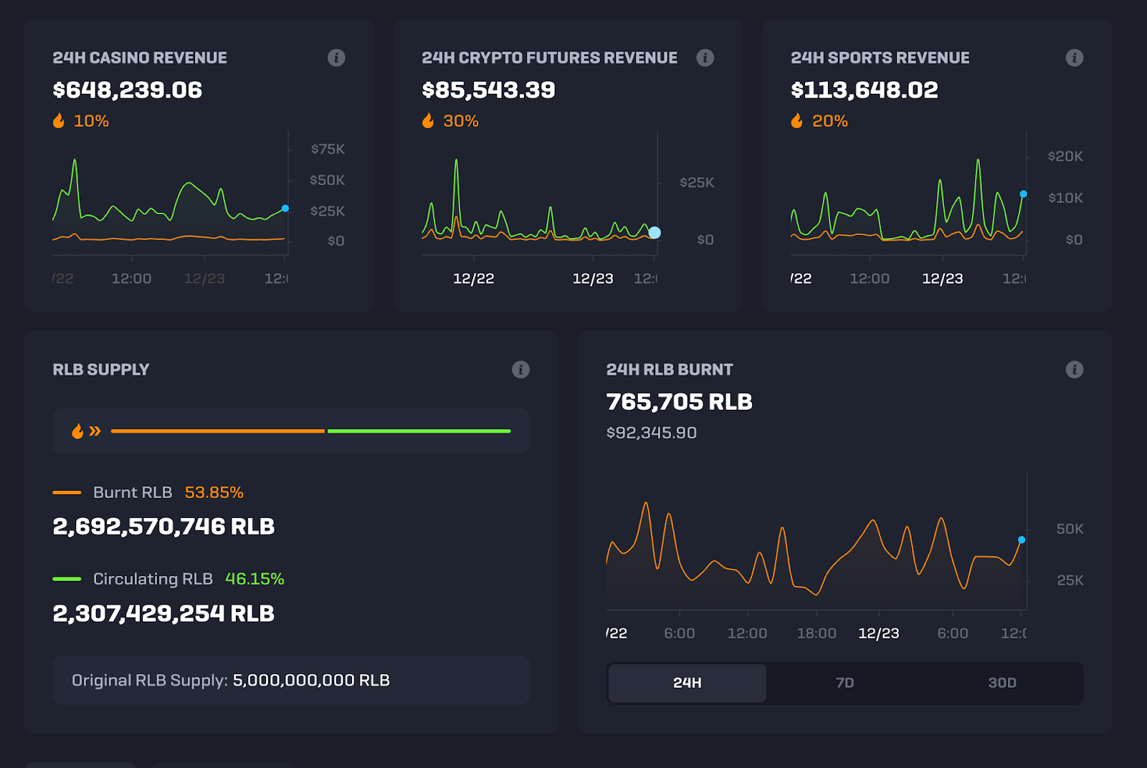
Task: Click the $648,239.06 casino revenue value
Action: [128, 90]
